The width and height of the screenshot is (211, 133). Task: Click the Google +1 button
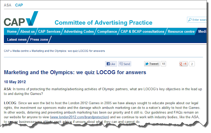tap(183, 64)
